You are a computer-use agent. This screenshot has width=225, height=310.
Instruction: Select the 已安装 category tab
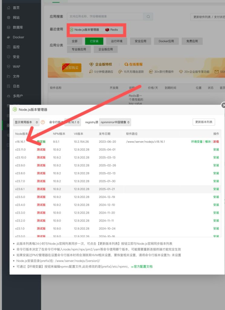click(x=94, y=41)
